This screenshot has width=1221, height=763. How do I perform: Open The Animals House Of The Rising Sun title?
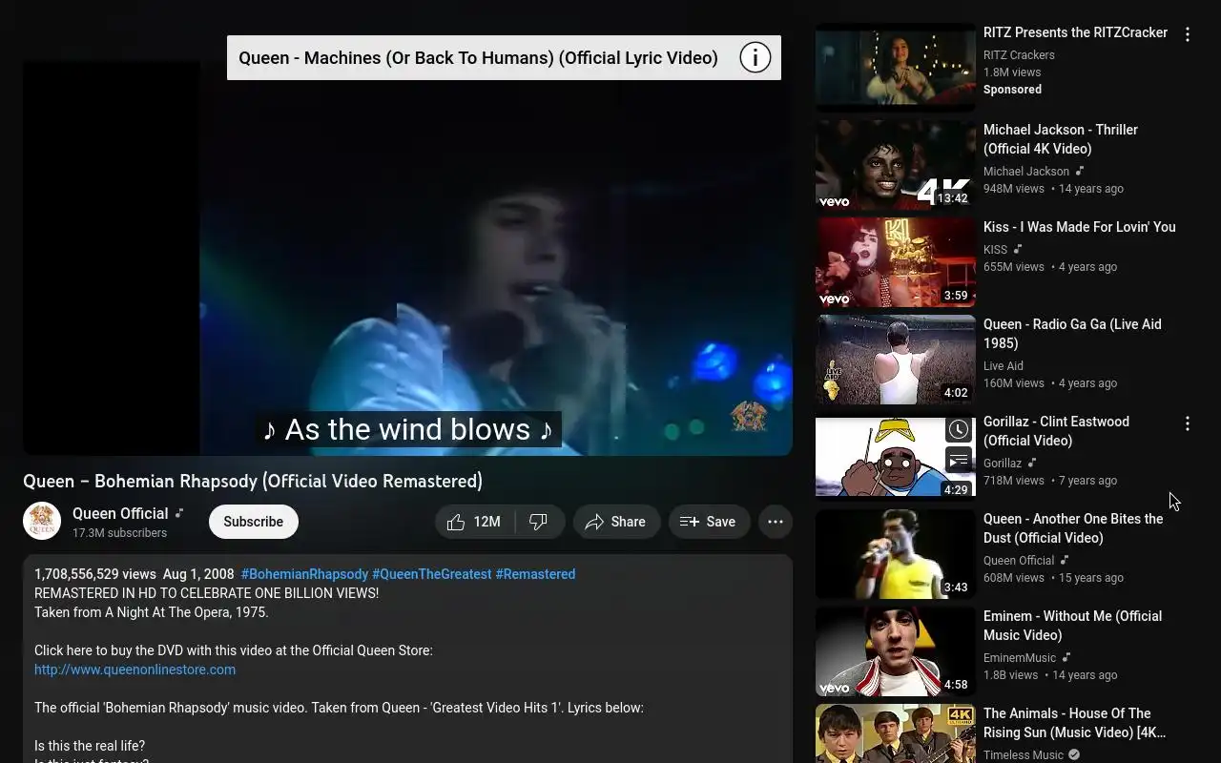[1075, 723]
